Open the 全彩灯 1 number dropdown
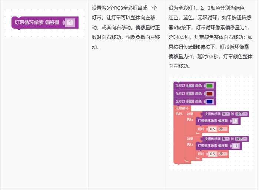The image size is (259, 190). (190, 85)
